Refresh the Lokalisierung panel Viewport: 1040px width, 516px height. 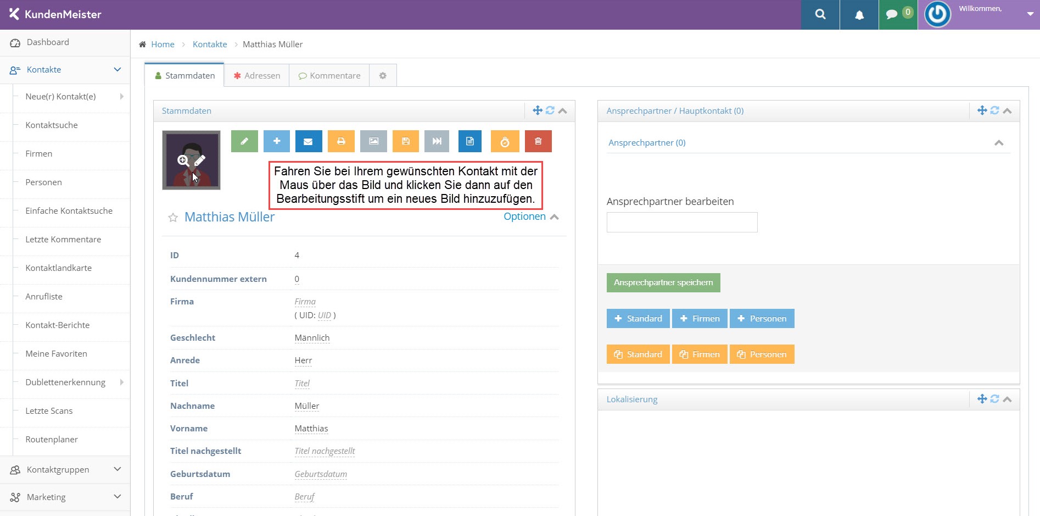coord(994,399)
